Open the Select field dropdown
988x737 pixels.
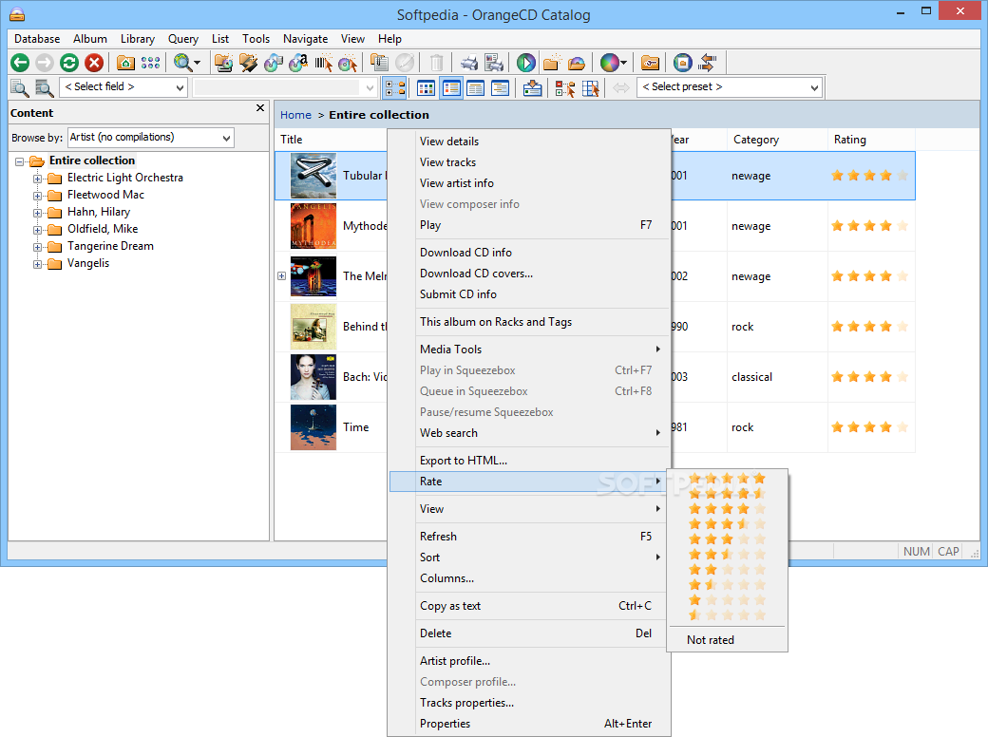pos(124,87)
